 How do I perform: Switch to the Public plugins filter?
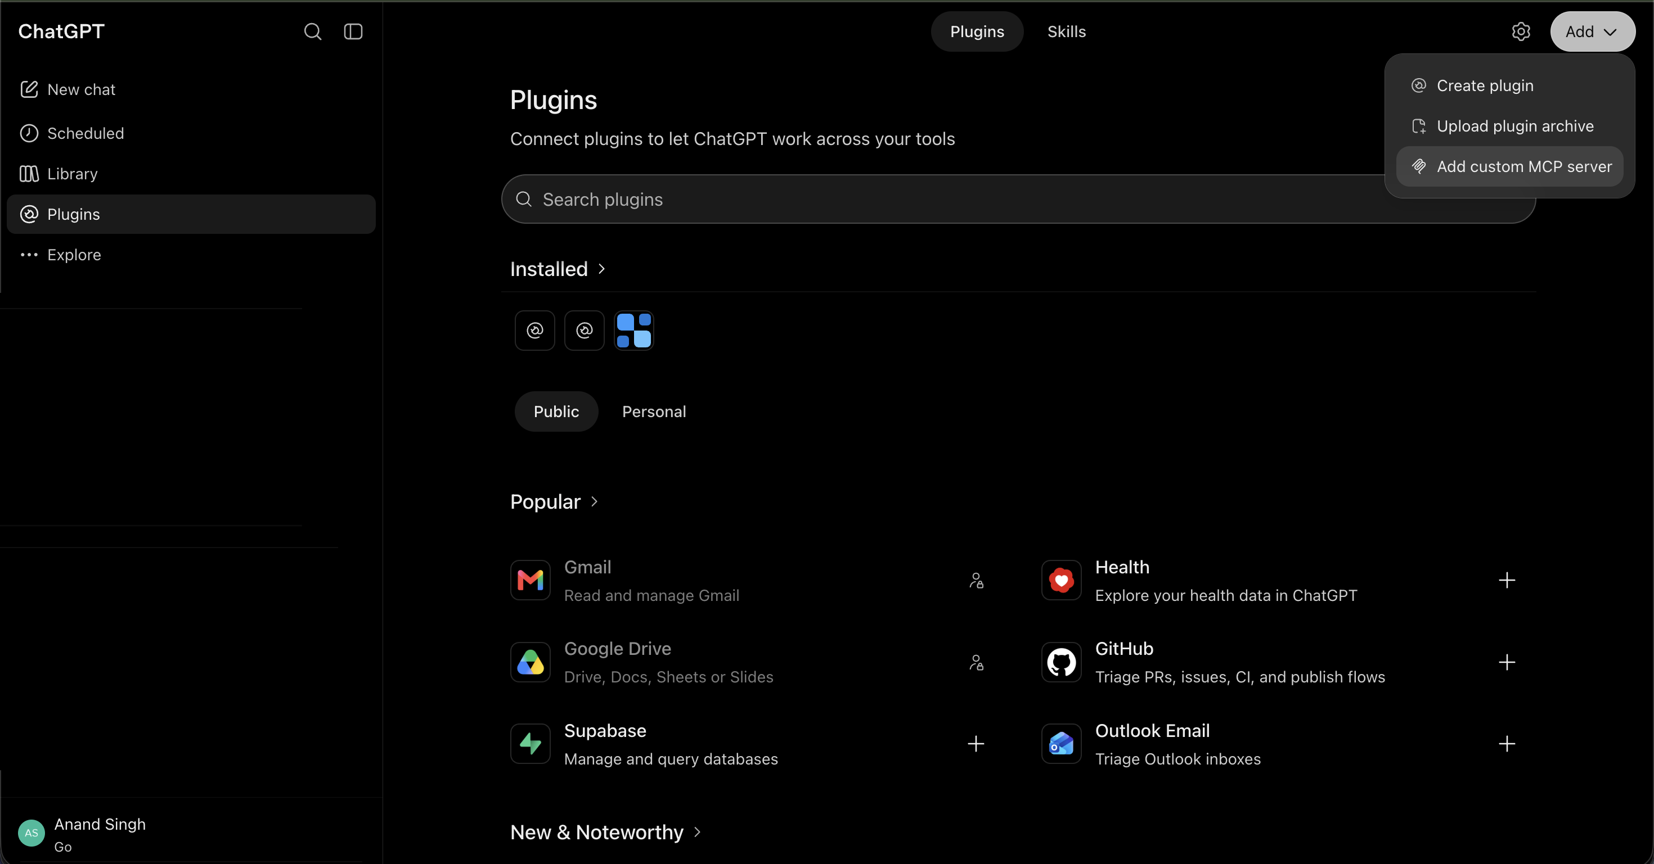[556, 411]
